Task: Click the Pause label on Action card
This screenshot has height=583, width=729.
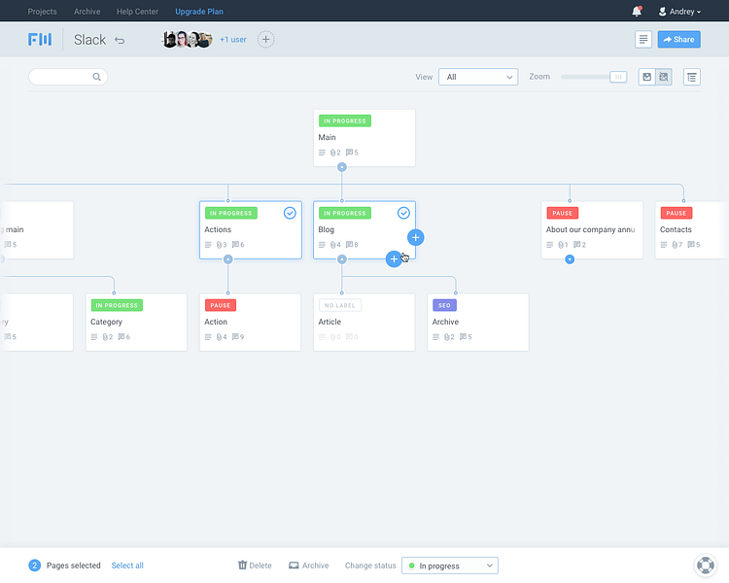Action: (221, 305)
